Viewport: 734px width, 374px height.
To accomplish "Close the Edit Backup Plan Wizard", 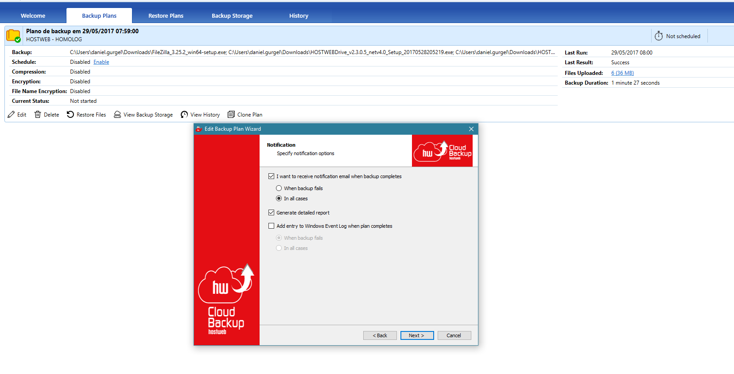I will click(x=471, y=129).
